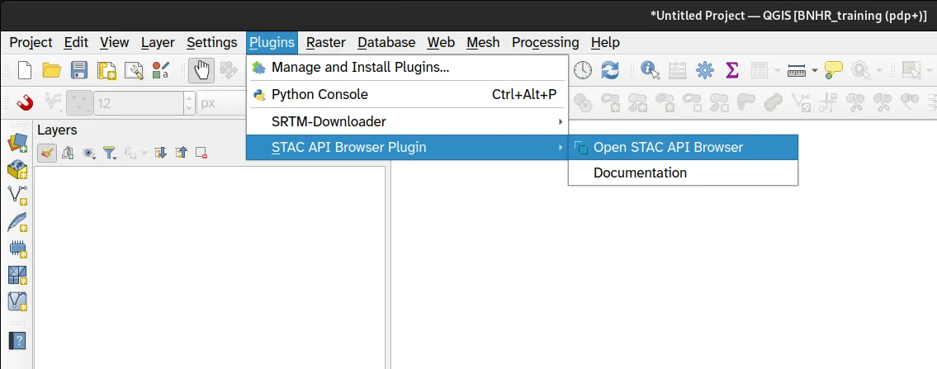Open the Processing Toolbox gear icon

point(704,70)
